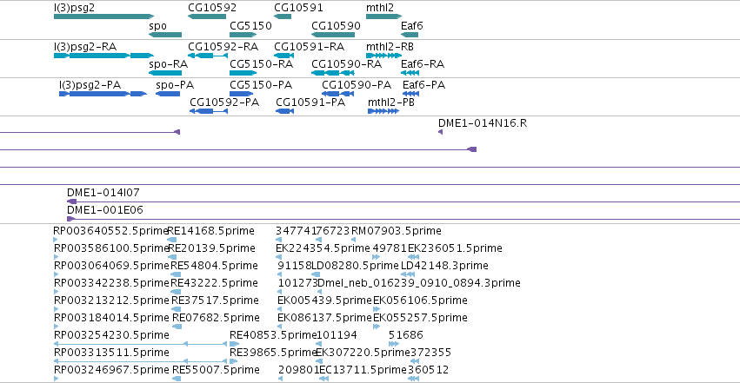Click the CG10591-RA transcript label

click(x=309, y=47)
